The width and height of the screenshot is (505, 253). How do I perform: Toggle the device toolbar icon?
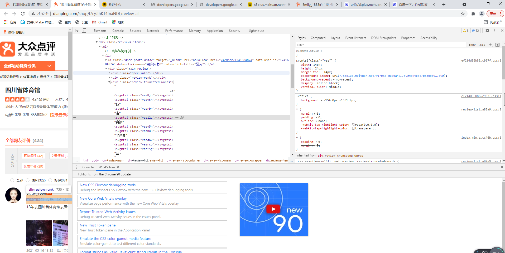84,31
